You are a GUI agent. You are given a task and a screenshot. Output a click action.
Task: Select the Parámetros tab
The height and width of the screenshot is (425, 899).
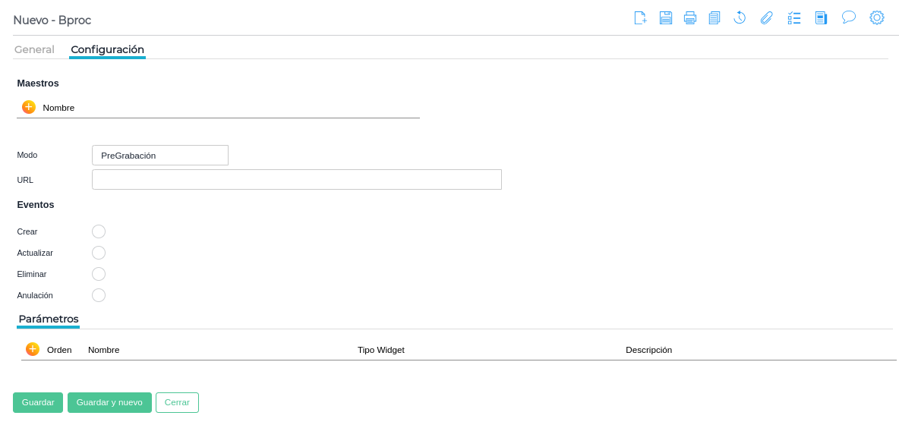tap(49, 319)
